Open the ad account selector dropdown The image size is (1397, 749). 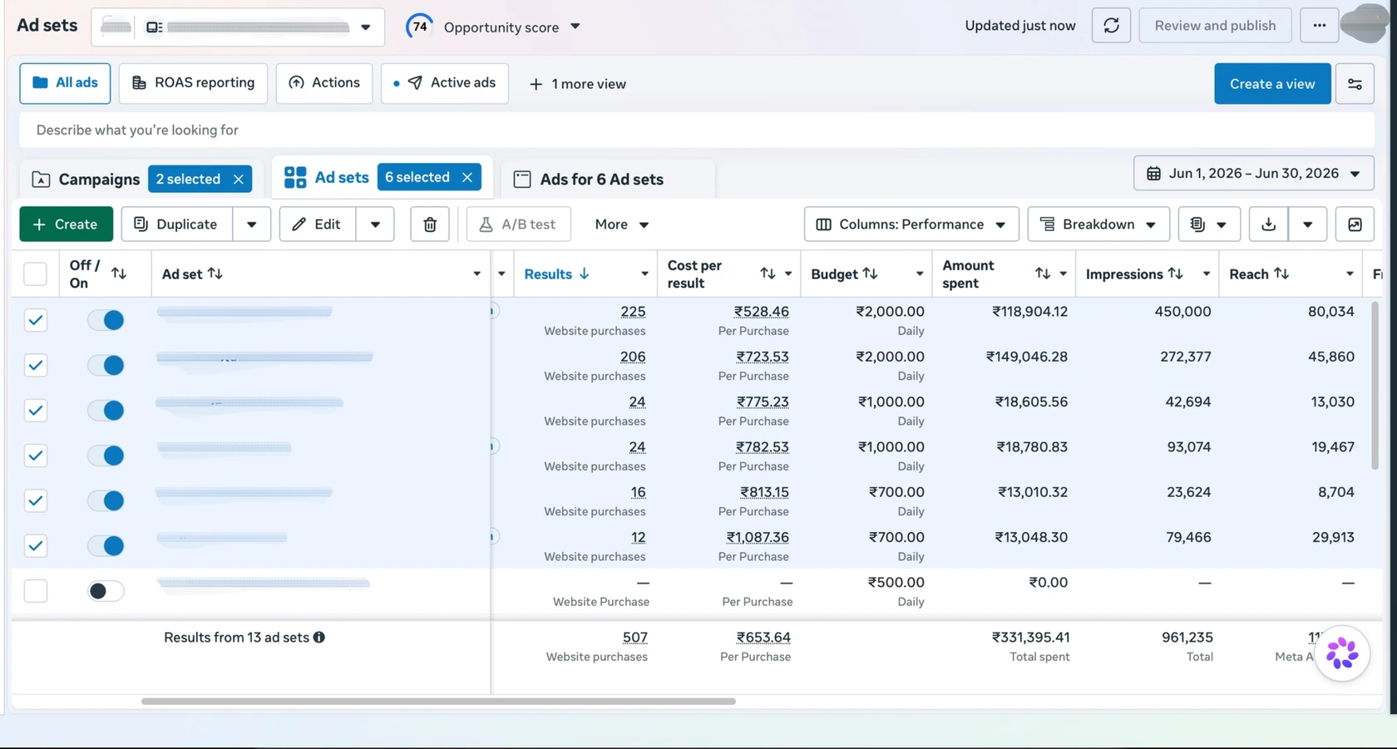click(238, 27)
